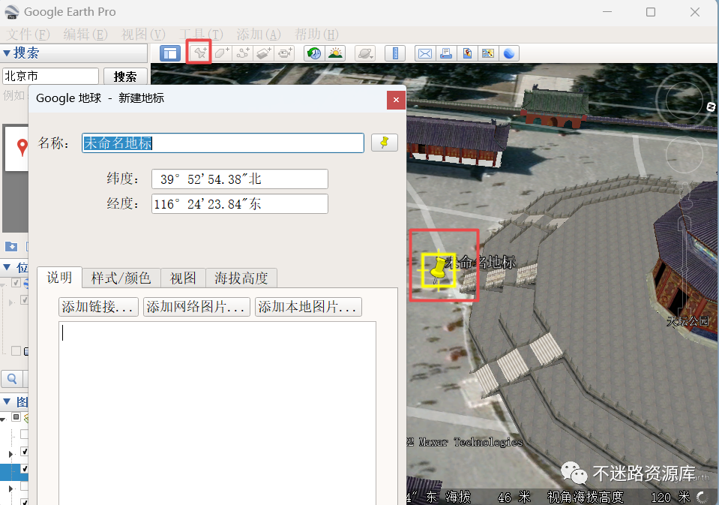Viewport: 719px width, 505px height.
Task: Click the red pin search result icon
Action: pyautogui.click(x=22, y=147)
